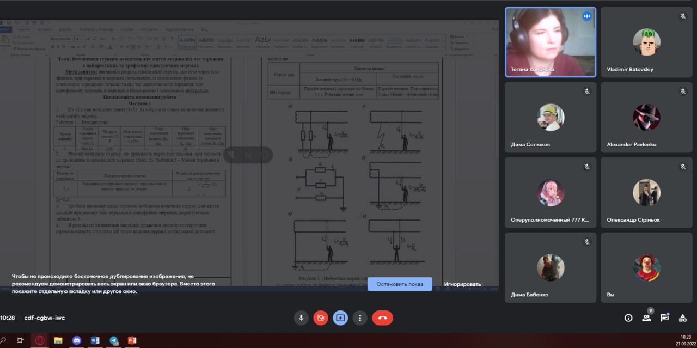Click the taskbar clock showing 10:28
Image resolution: width=697 pixels, height=348 pixels.
685,340
